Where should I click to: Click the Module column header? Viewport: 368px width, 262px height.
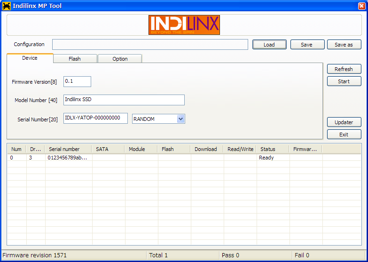pyautogui.click(x=141, y=149)
